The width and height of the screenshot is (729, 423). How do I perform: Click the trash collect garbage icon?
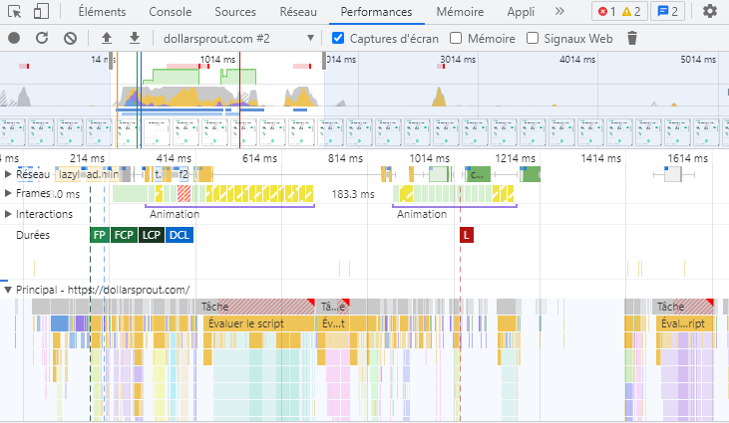631,38
